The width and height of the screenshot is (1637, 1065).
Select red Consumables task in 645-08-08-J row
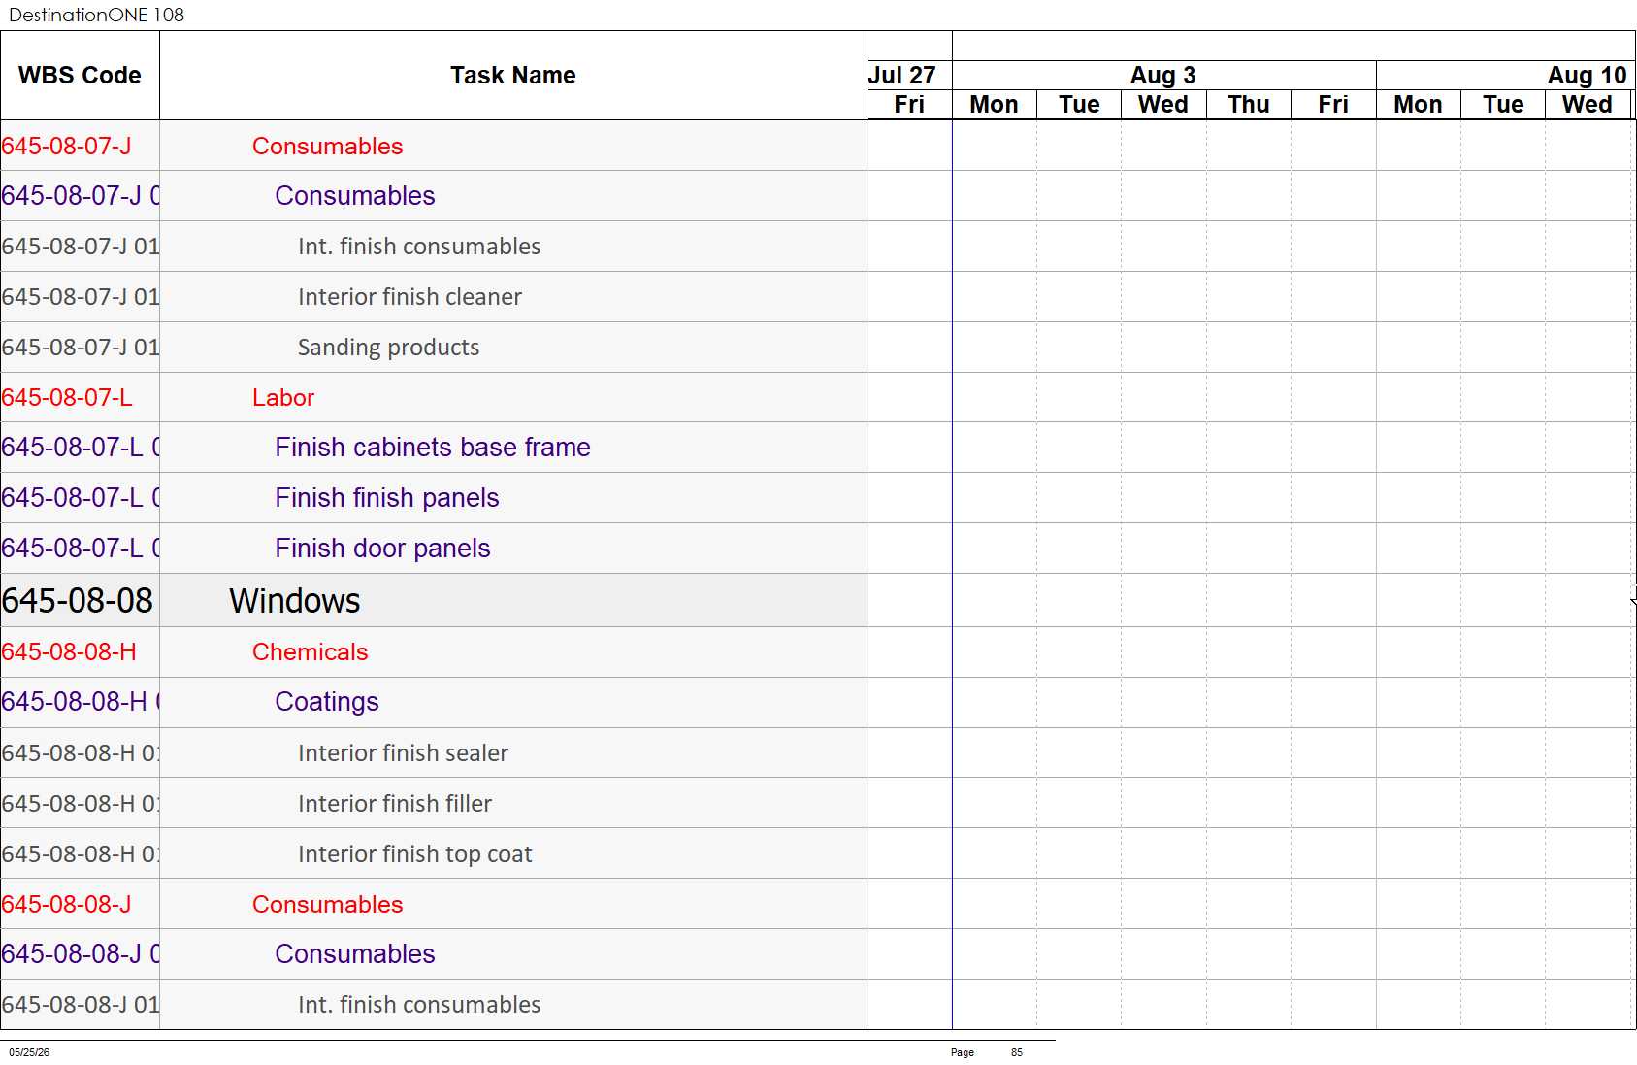pos(328,905)
